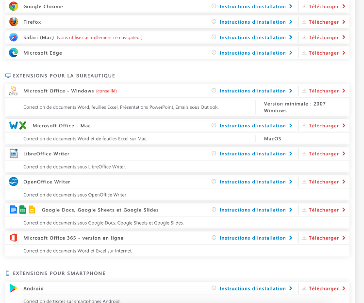Screen dimensions: 364x303
Task: Click the info icon in Microsoft Edge row
Action: click(214, 53)
